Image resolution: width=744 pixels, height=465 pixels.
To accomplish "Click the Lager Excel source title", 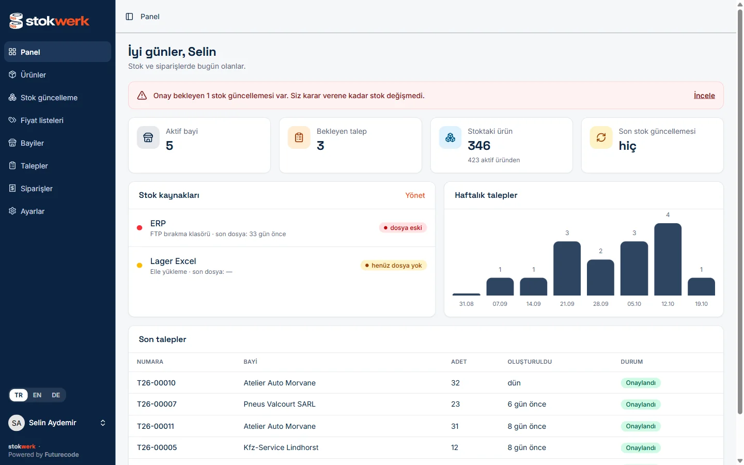I will [x=173, y=261].
